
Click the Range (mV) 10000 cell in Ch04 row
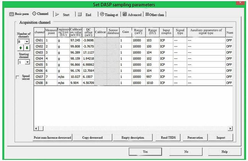pos(139,58)
